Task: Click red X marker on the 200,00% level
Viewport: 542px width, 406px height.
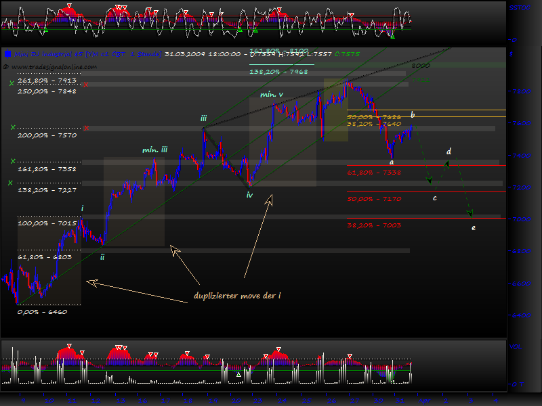Action: (87, 128)
